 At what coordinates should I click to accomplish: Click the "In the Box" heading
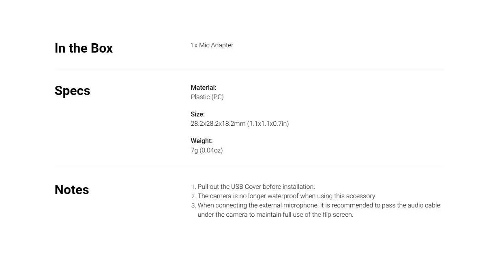(84, 48)
